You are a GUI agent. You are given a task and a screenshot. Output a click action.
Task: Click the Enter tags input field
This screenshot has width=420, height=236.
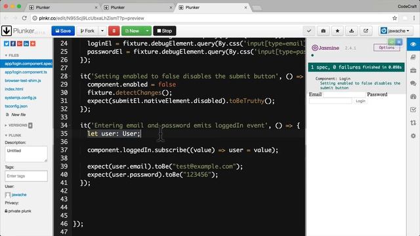pyautogui.click(x=26, y=176)
